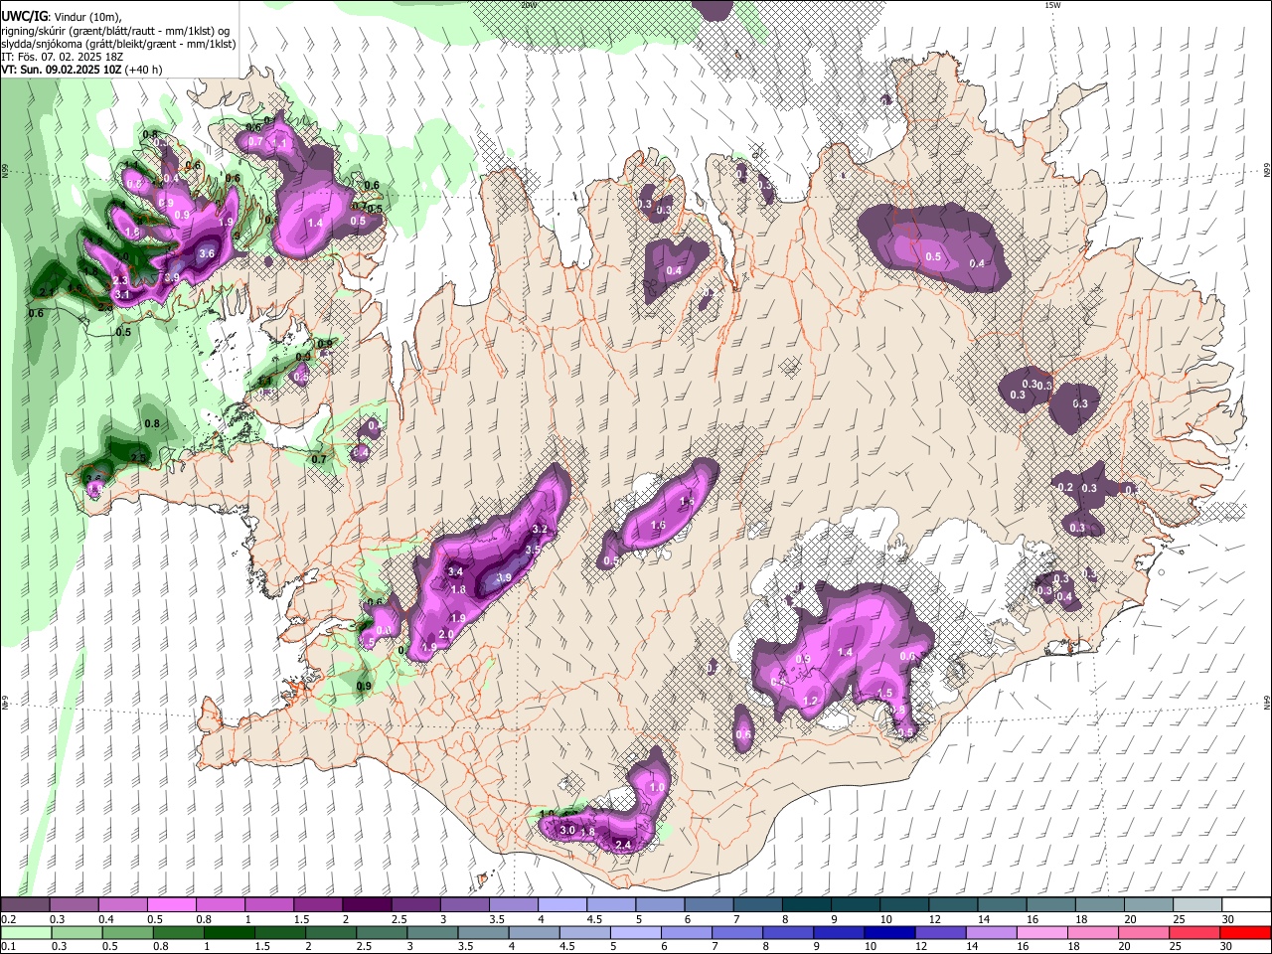Click the '3.6' precipitation value on the map
The height and width of the screenshot is (954, 1272).
click(207, 253)
